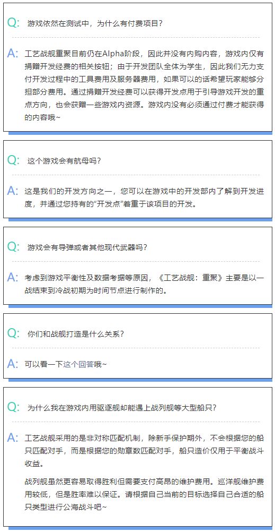The height and width of the screenshot is (532, 275).
Task: Click the A icon for the asymmetric matchmaking answer
Action: [13, 437]
